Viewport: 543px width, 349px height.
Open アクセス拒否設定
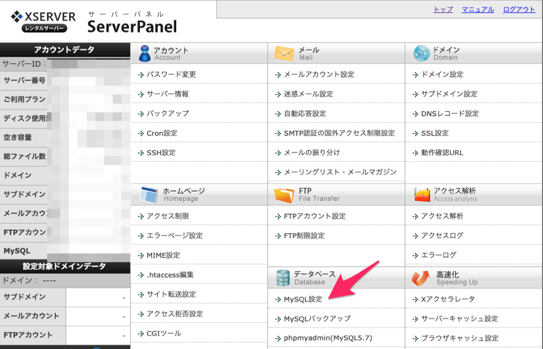[x=174, y=314]
